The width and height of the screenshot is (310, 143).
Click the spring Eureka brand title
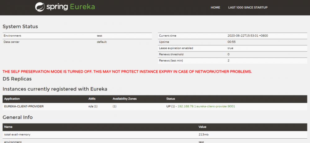(x=71, y=7)
